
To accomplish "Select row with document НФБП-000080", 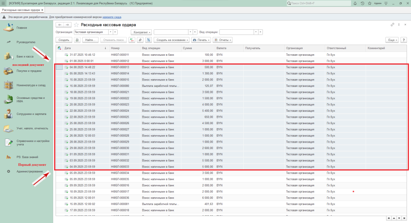I will [x=119, y=86].
